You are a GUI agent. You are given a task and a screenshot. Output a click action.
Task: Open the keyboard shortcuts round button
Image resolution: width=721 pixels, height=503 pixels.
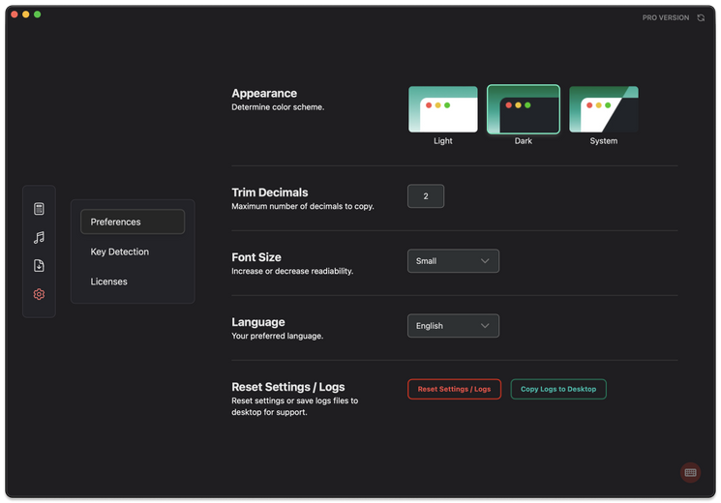point(690,472)
